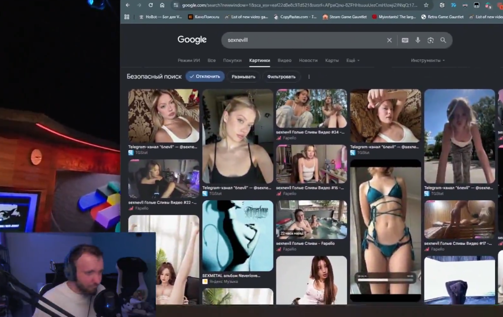Search by image with the Lens icon

click(x=430, y=40)
